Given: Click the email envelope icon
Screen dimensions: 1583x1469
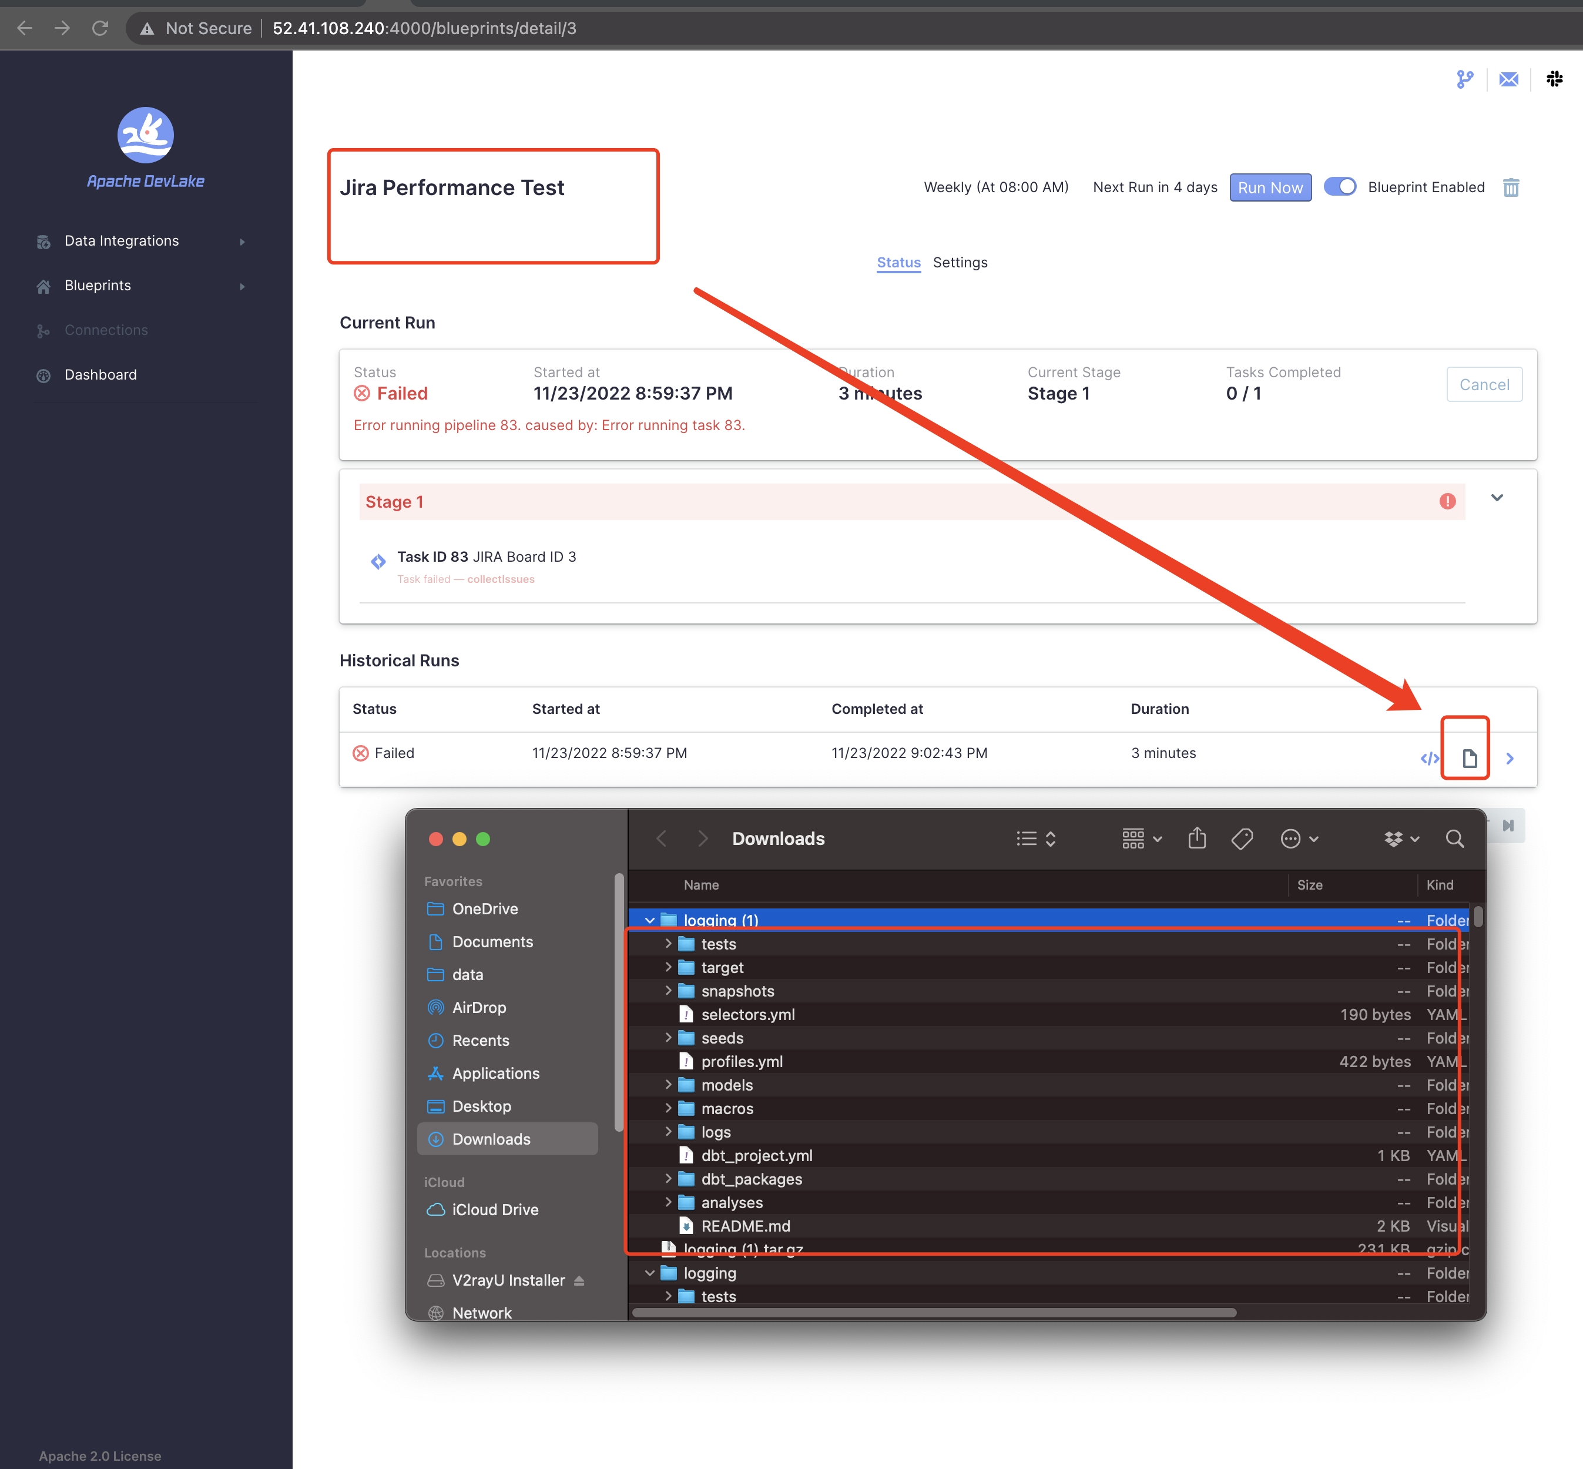Looking at the screenshot, I should [1508, 79].
